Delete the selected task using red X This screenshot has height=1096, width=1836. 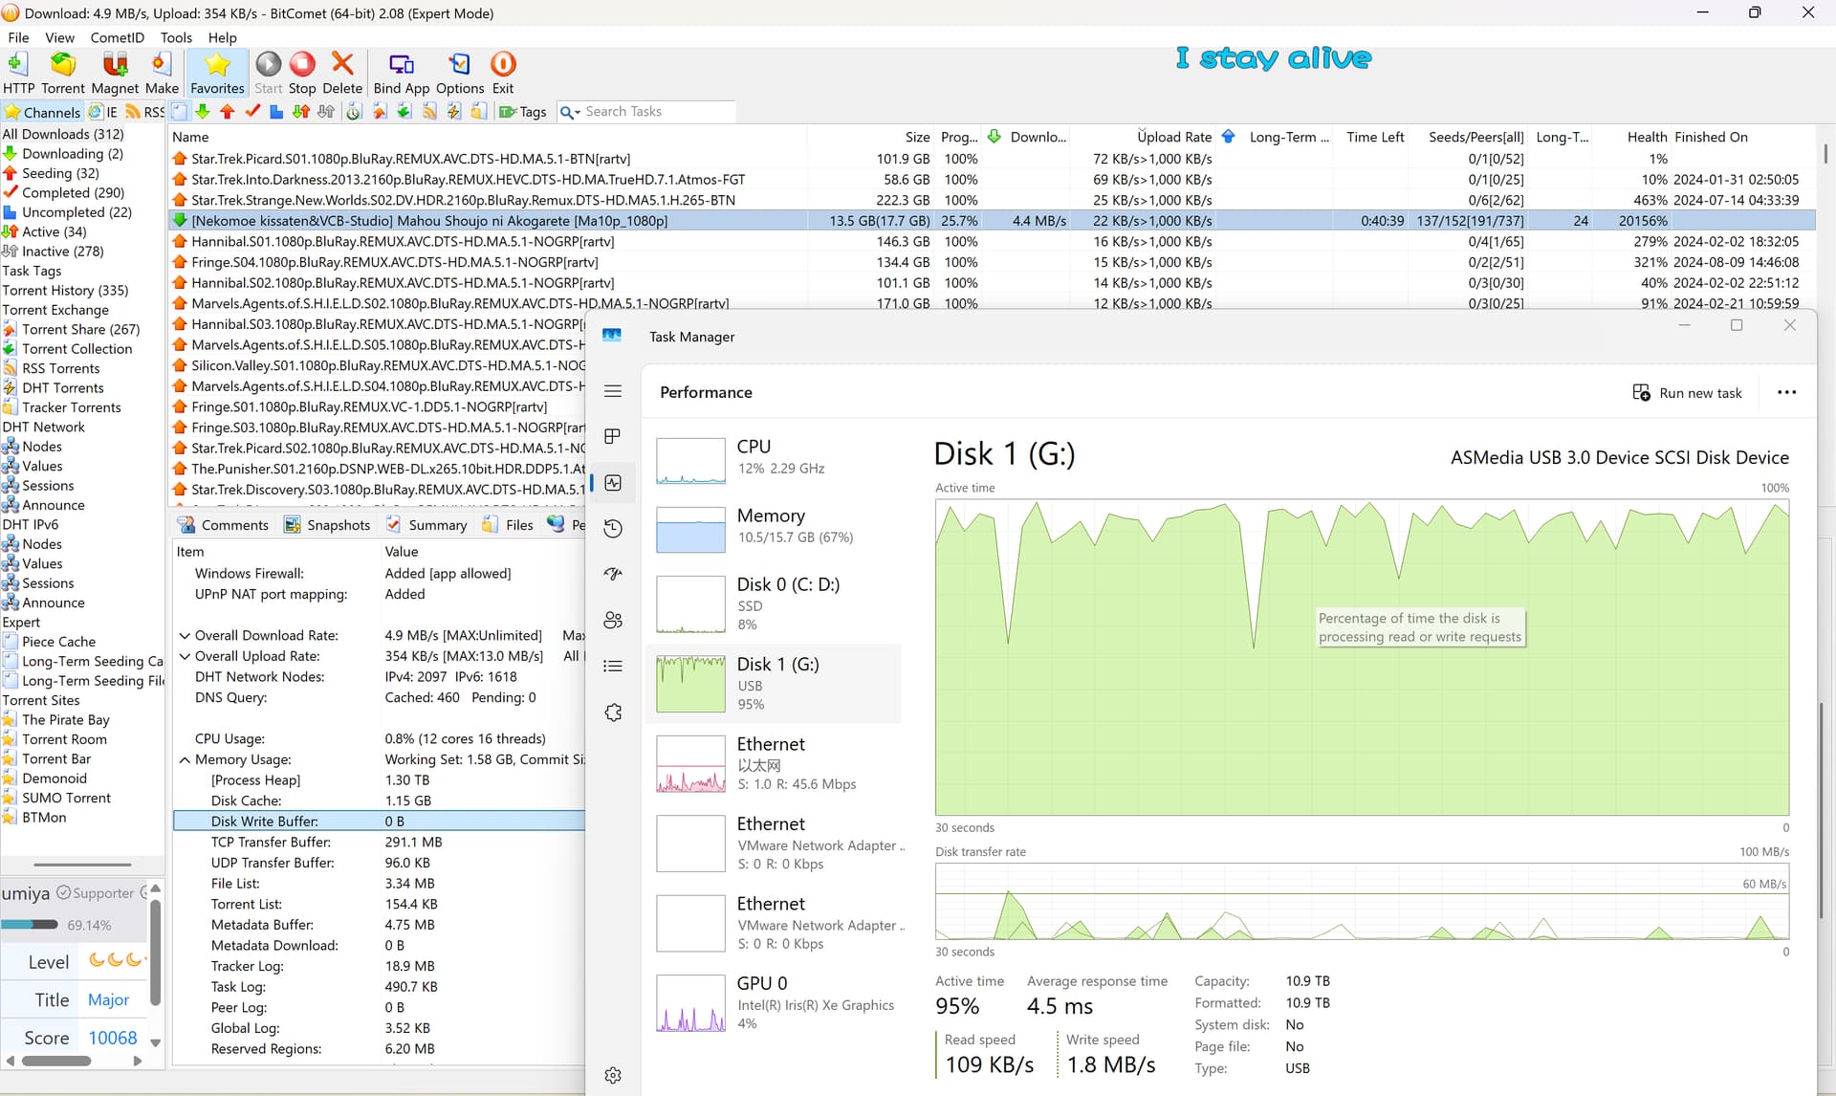click(342, 73)
